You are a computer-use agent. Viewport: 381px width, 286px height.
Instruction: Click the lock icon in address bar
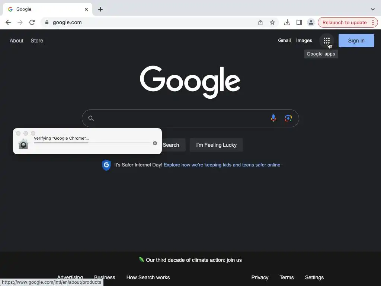[x=47, y=22]
